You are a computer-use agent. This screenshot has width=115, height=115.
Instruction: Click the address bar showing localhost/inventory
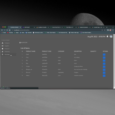(57, 30)
